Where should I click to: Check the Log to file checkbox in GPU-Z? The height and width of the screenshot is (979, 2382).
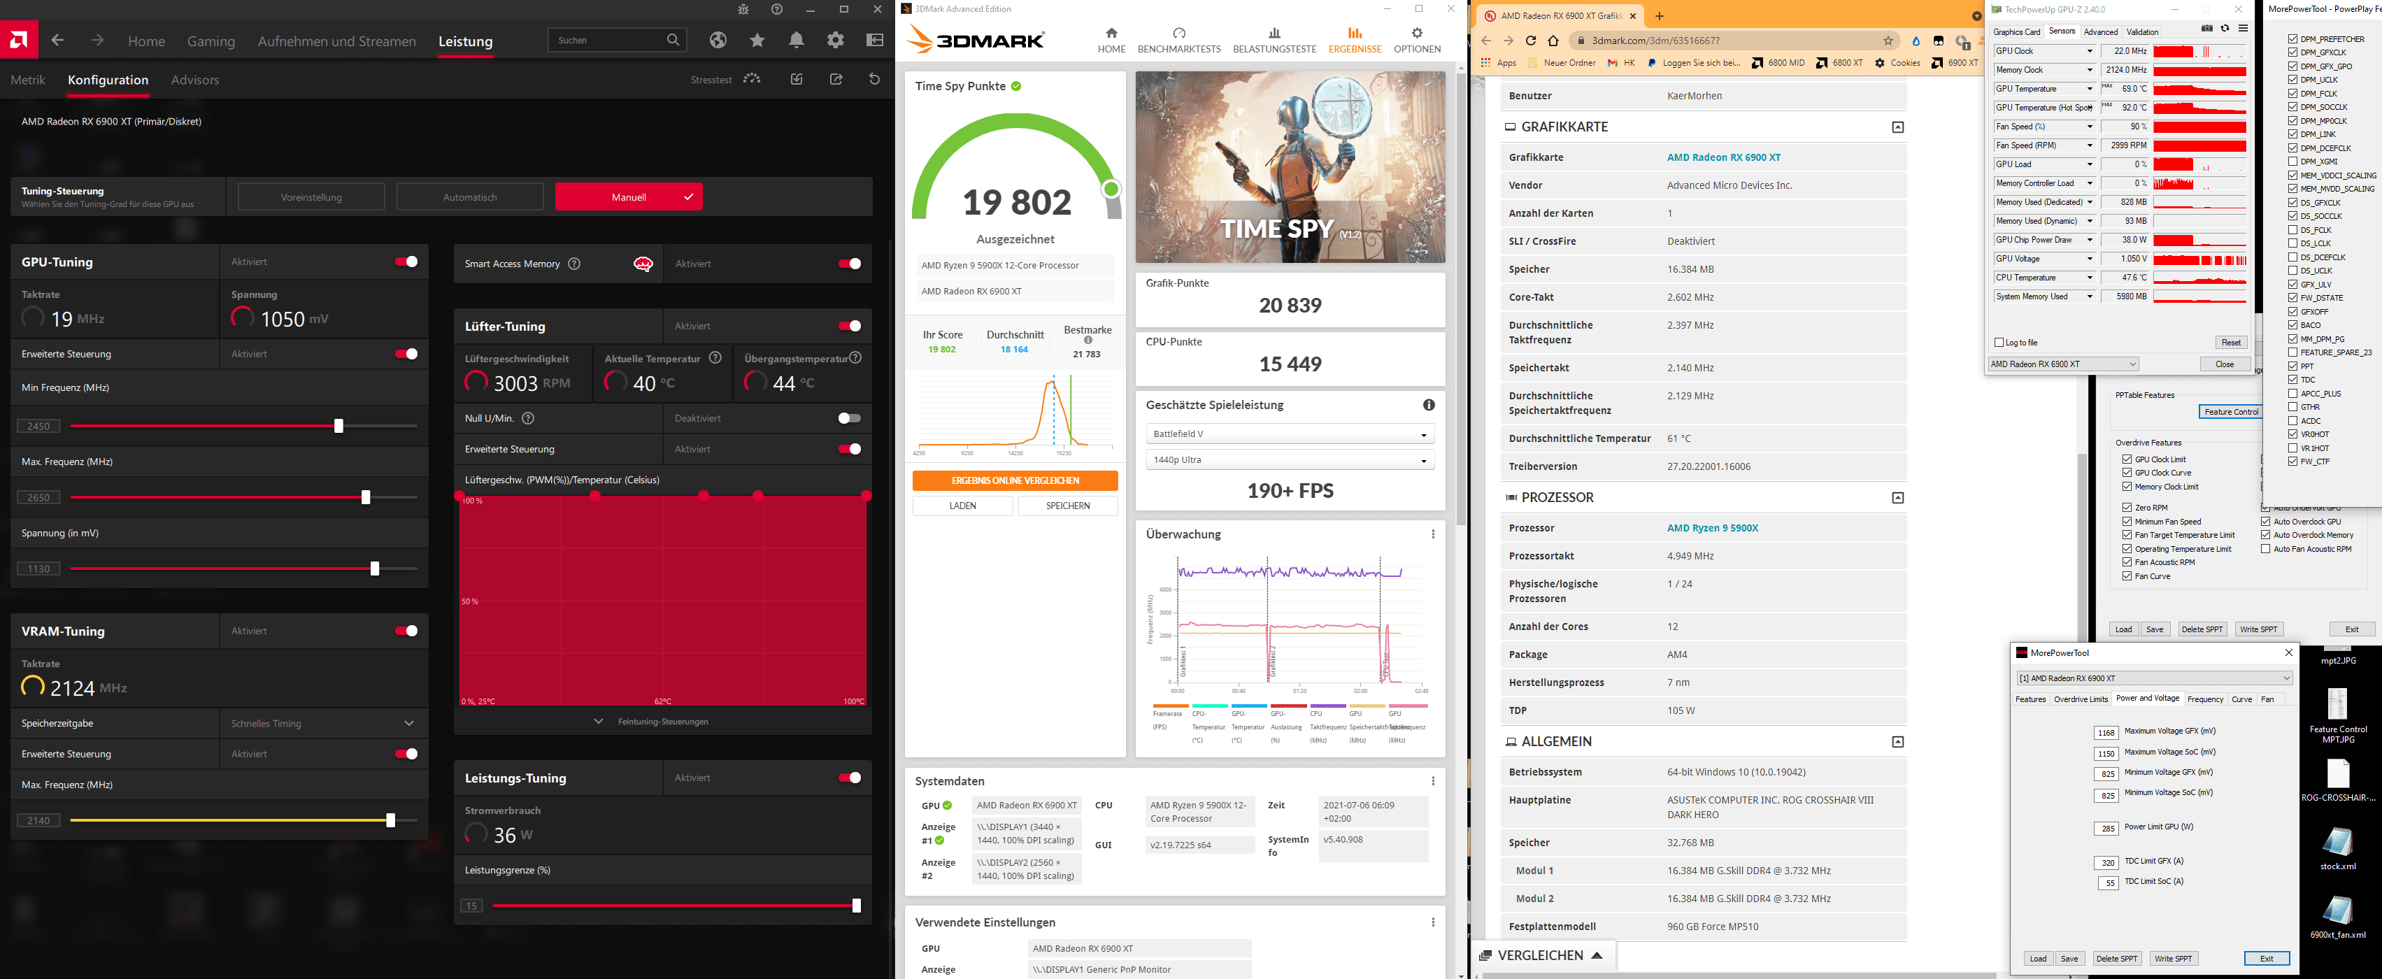click(x=1999, y=342)
